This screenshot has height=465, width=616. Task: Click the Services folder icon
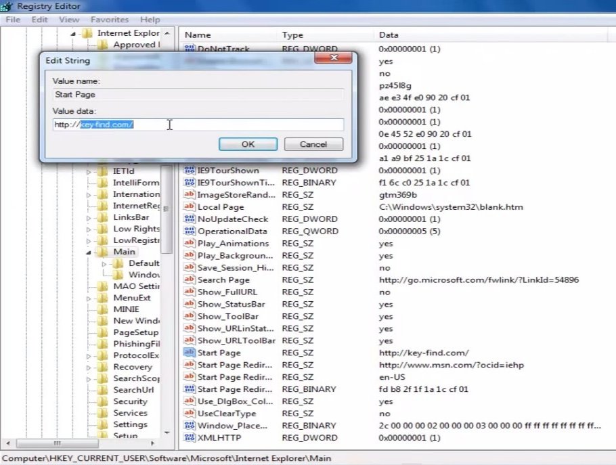pyautogui.click(x=102, y=413)
